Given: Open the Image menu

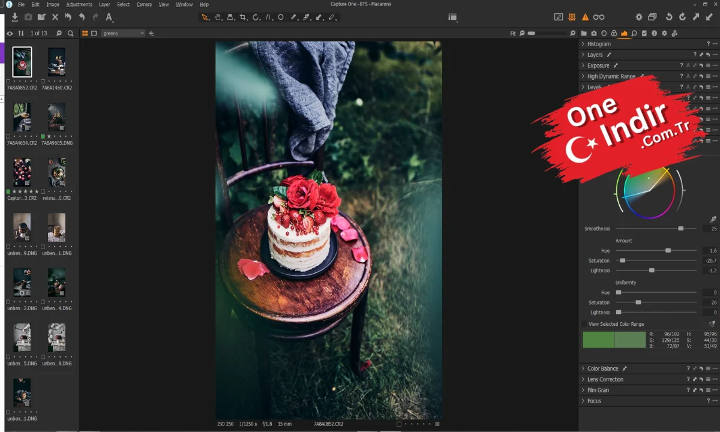Looking at the screenshot, I should 53,4.
